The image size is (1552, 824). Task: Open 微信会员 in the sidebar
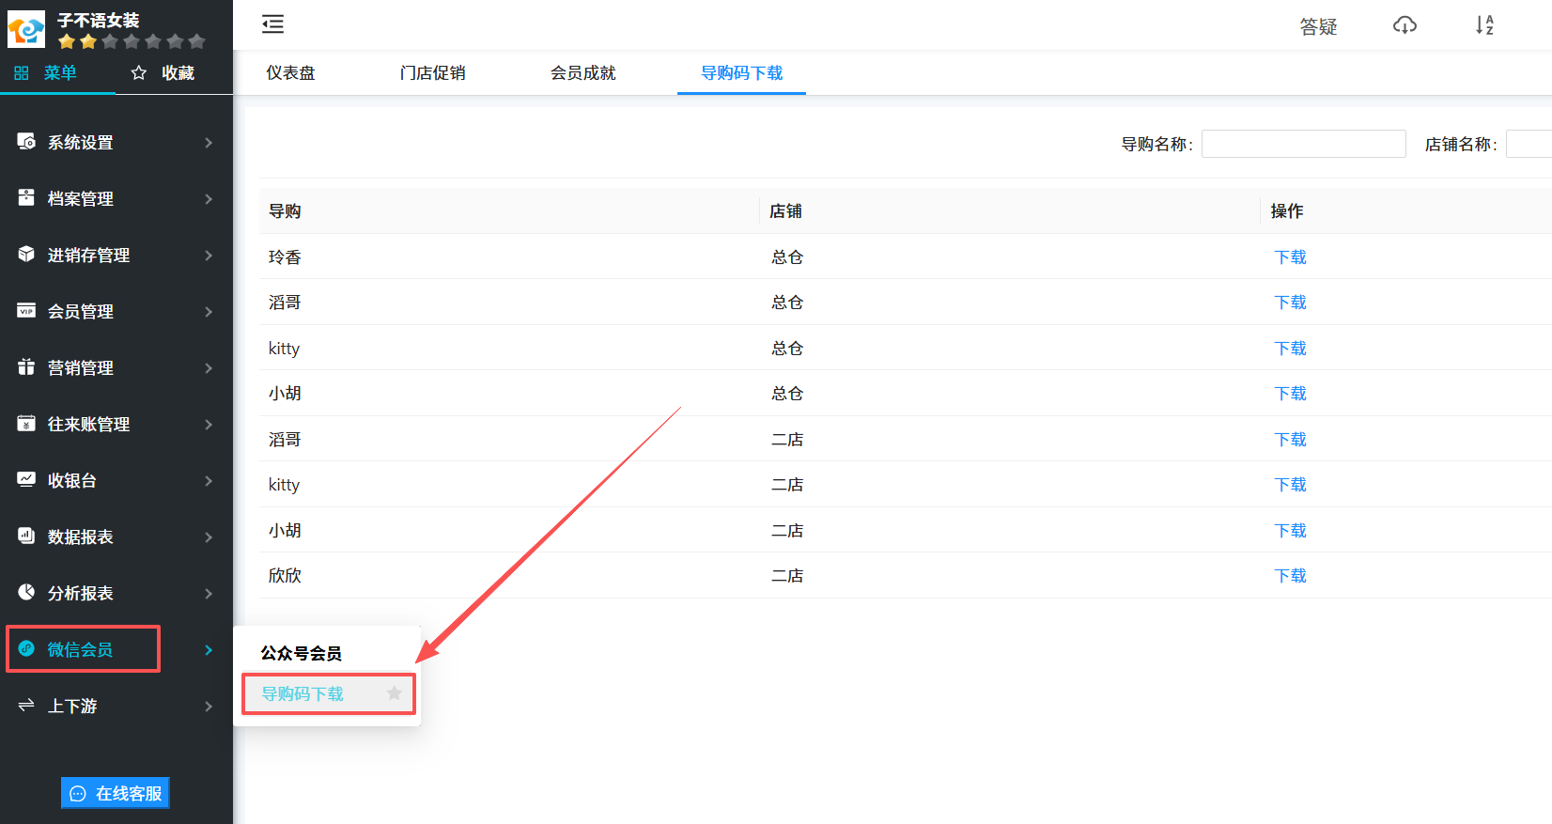(83, 649)
